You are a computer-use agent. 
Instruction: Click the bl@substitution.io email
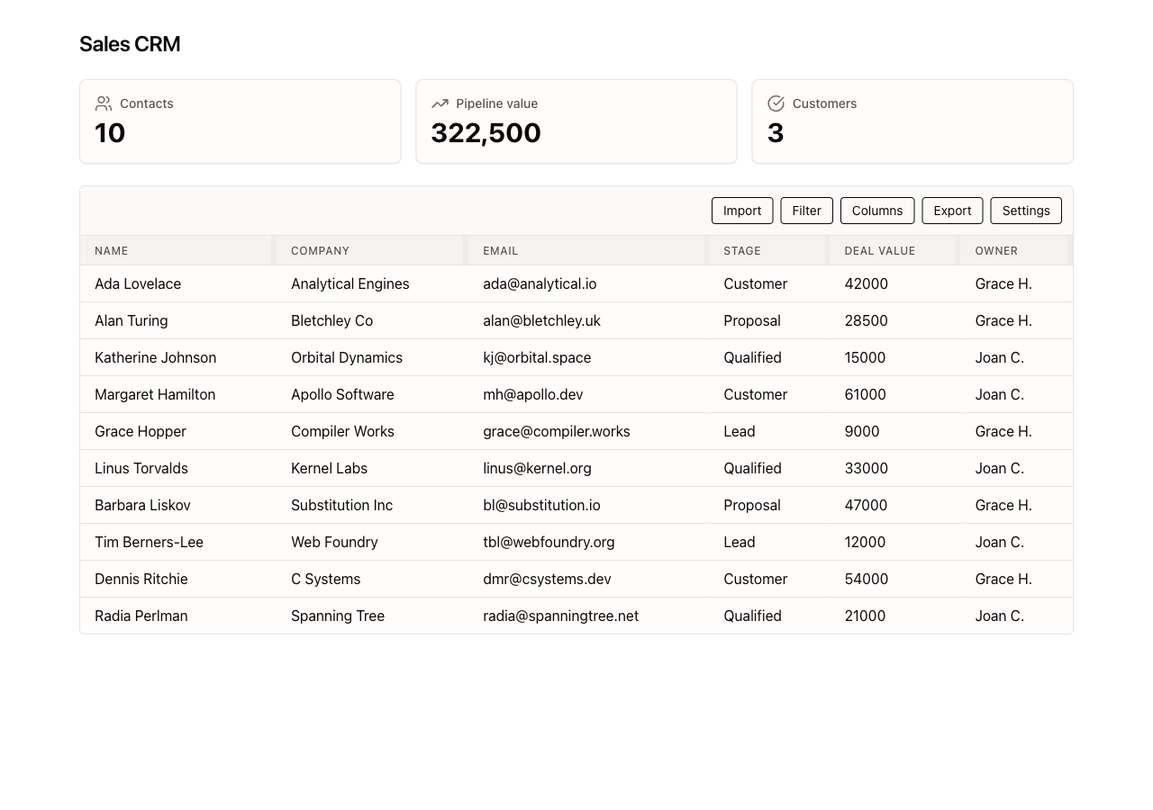(x=541, y=505)
